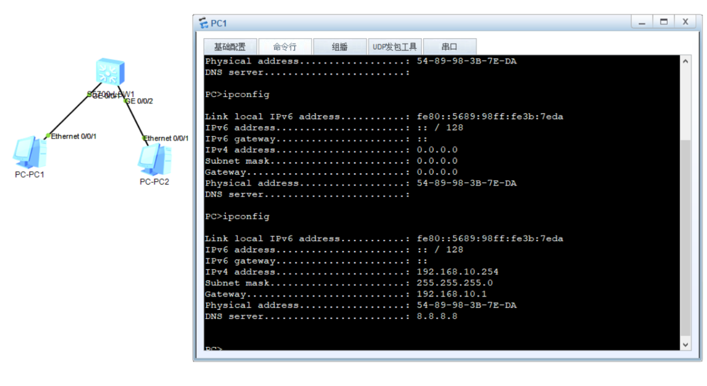
Task: Click the terminal scrollbar up arrow
Action: pyautogui.click(x=685, y=61)
